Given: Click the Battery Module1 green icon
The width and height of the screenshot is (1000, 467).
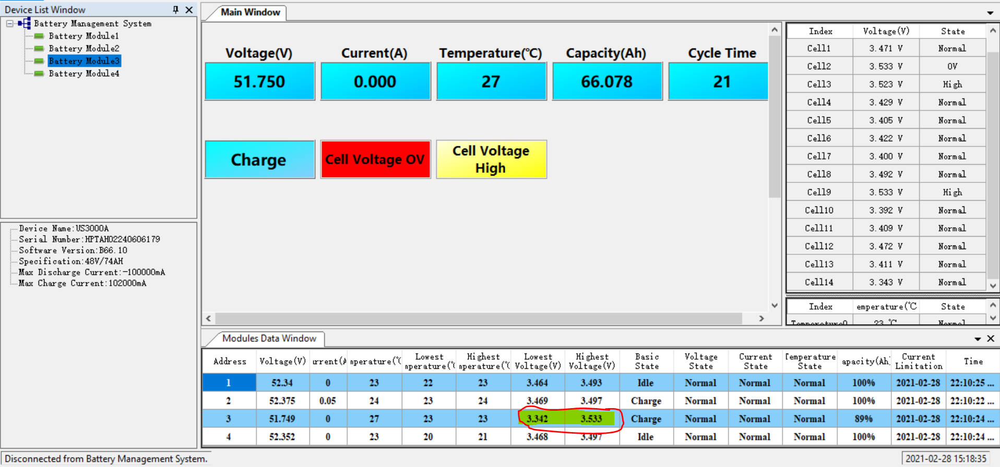Looking at the screenshot, I should (39, 36).
